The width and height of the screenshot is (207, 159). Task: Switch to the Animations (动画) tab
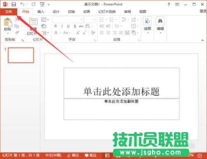click(87, 12)
